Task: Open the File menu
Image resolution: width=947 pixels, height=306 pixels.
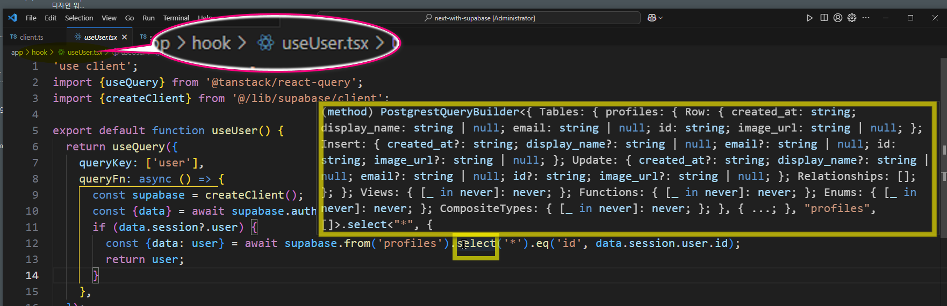Action: (31, 18)
